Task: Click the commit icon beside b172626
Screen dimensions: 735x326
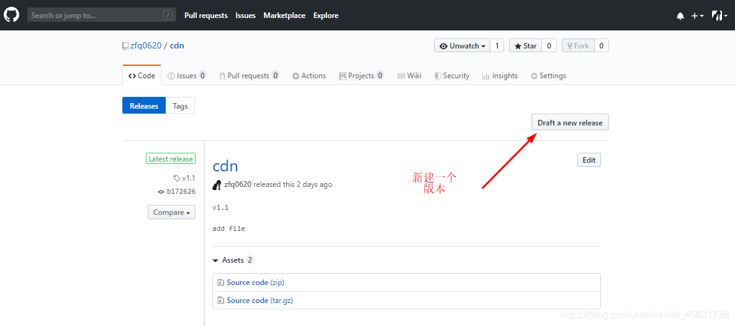Action: [161, 191]
